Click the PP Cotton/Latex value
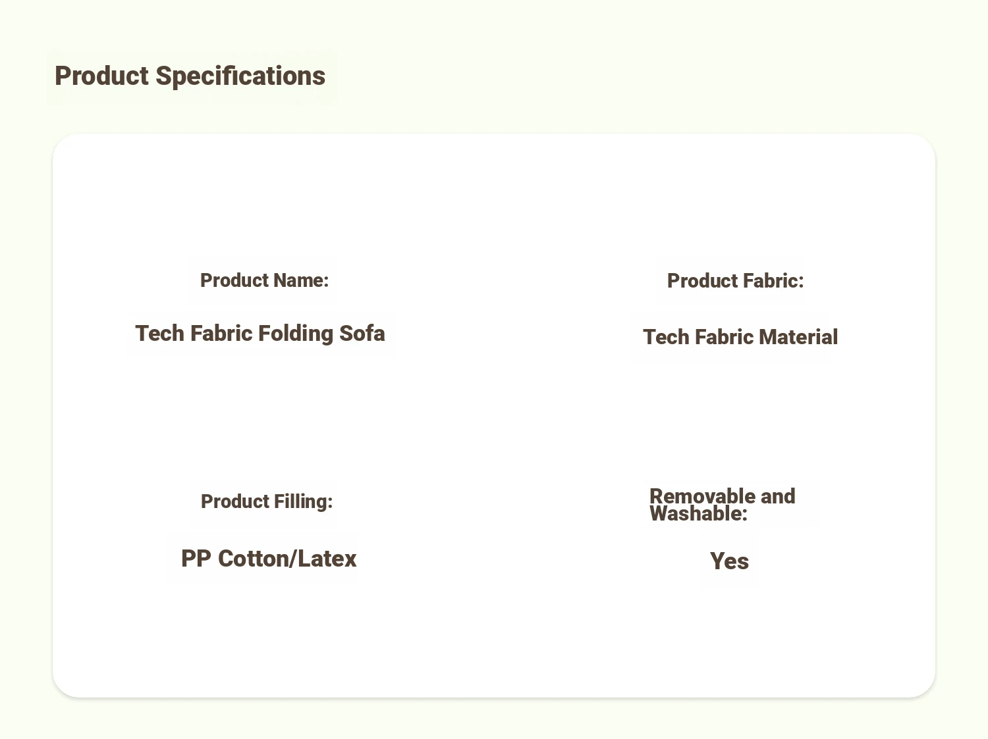The height and width of the screenshot is (739, 988). click(x=269, y=559)
